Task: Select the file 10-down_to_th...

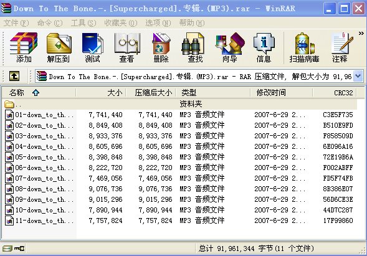Action: [x=180, y=210]
